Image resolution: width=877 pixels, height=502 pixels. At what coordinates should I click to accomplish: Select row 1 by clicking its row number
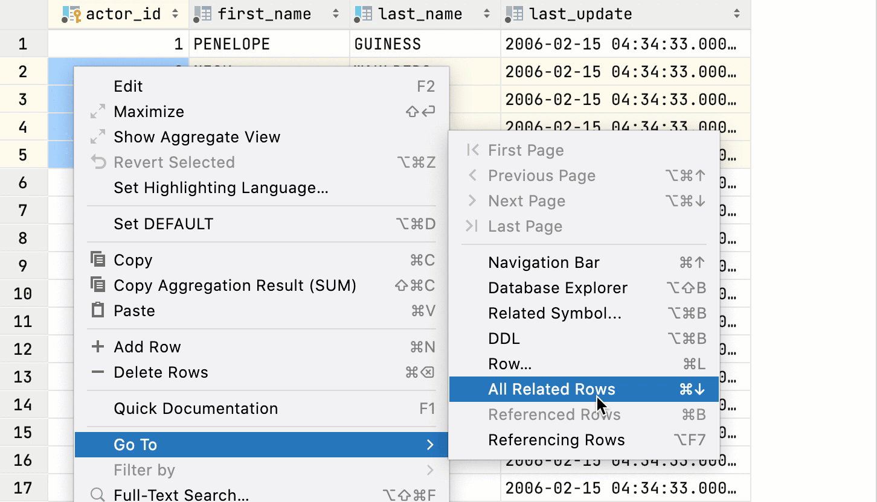pyautogui.click(x=24, y=43)
